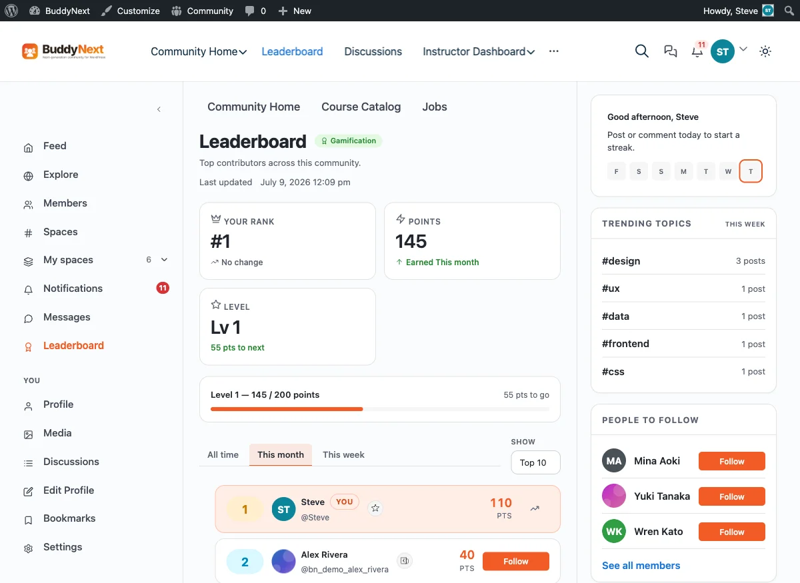
Task: Open the more options ellipsis in nav
Action: (x=554, y=51)
